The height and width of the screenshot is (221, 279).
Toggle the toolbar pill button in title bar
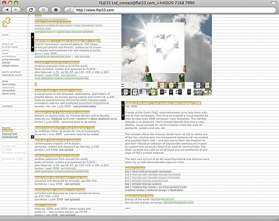[274, 3]
